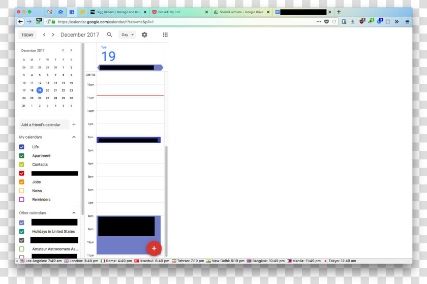This screenshot has height=284, width=427.
Task: Collapse the My calendars section
Action: coord(74,137)
